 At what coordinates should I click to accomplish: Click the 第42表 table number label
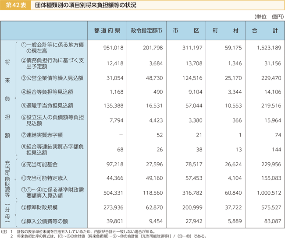coord(16,5)
